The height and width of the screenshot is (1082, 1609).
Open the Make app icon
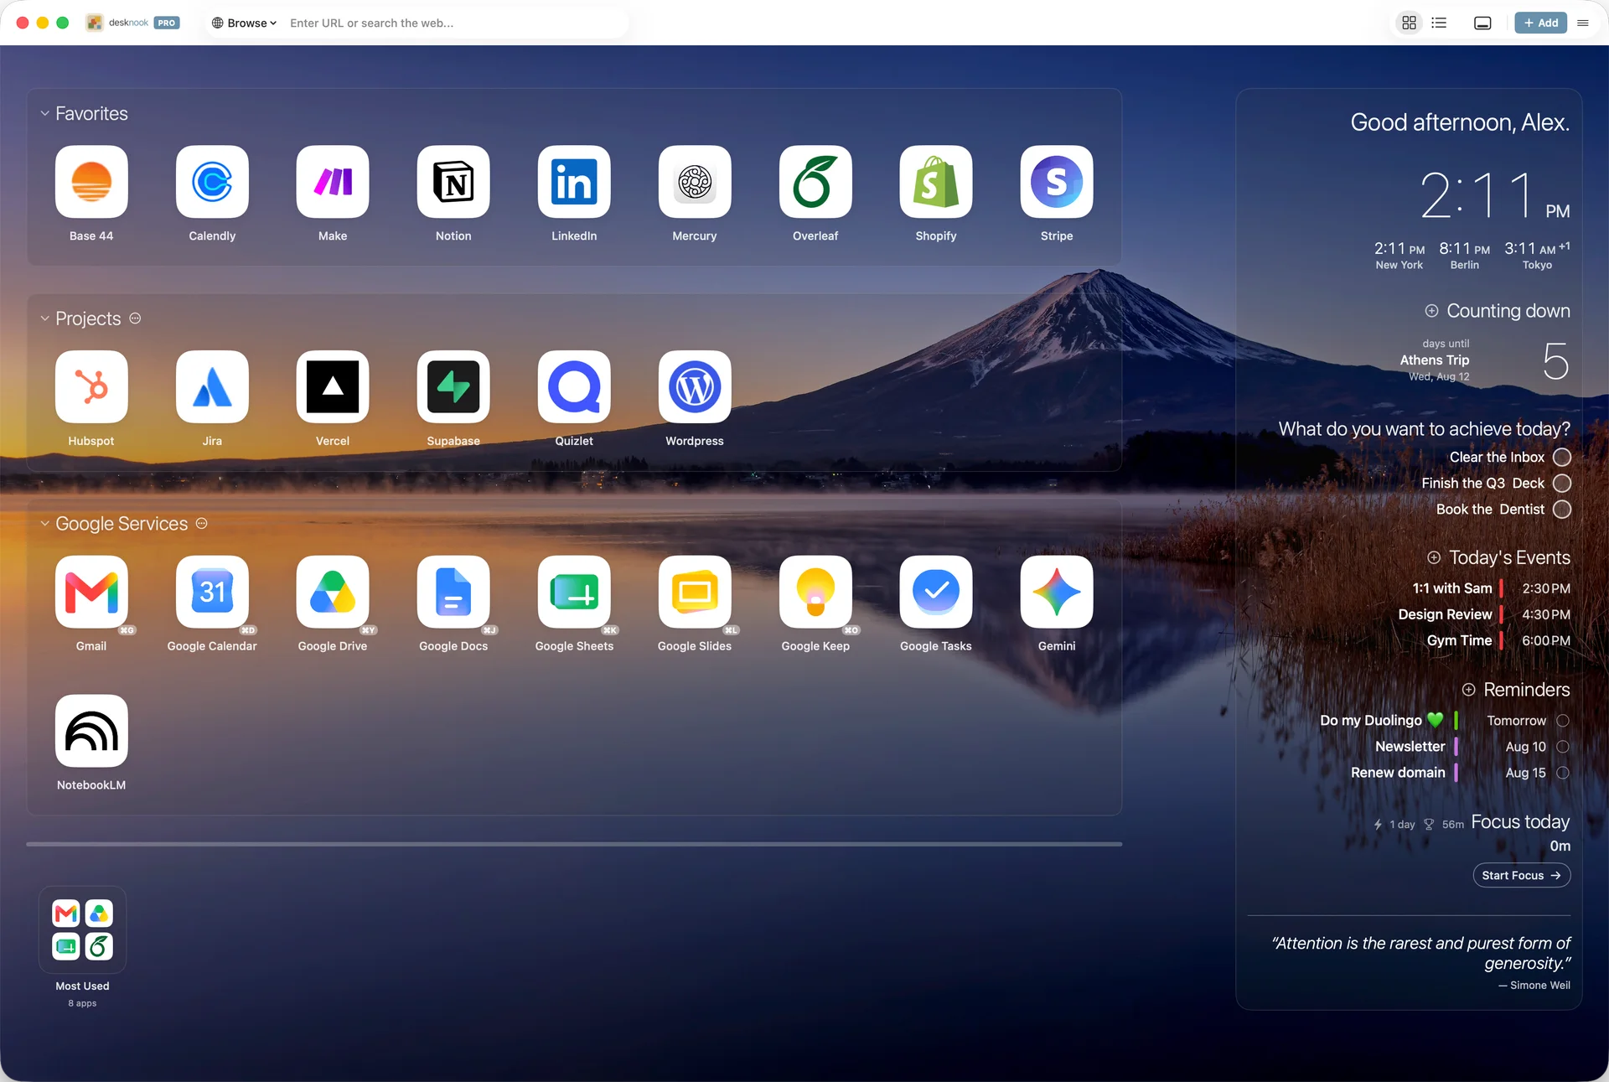click(x=333, y=182)
